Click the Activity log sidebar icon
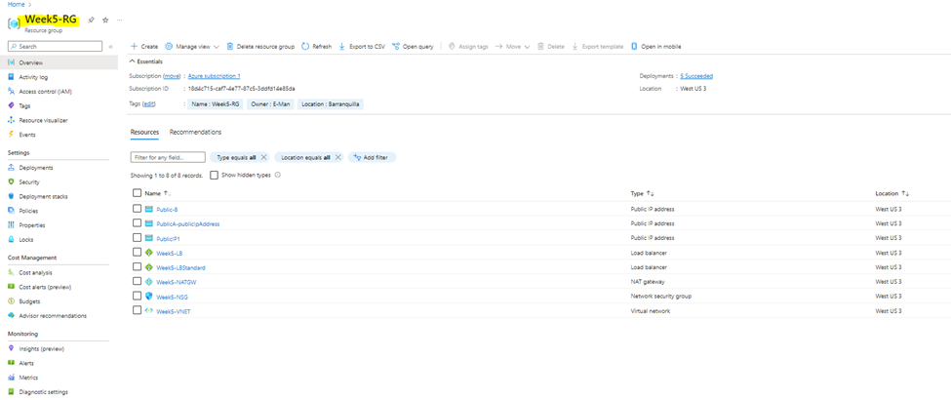 pyautogui.click(x=11, y=77)
